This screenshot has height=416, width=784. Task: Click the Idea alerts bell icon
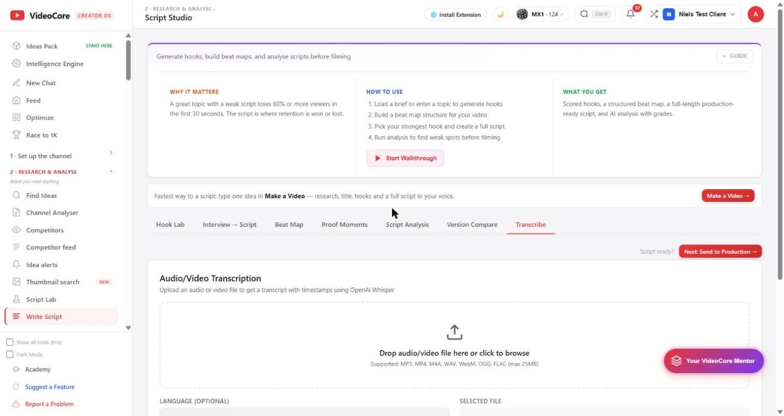pyautogui.click(x=16, y=265)
